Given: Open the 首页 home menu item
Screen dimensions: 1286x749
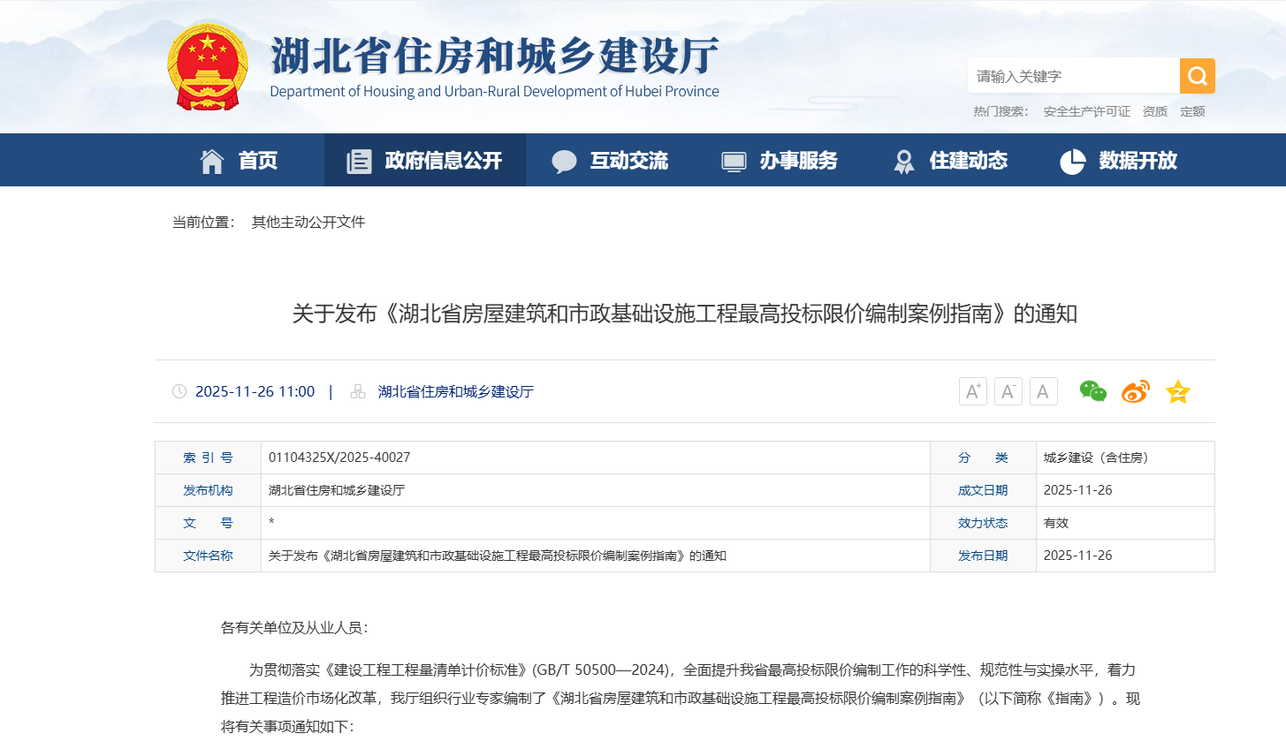Looking at the screenshot, I should [x=240, y=161].
